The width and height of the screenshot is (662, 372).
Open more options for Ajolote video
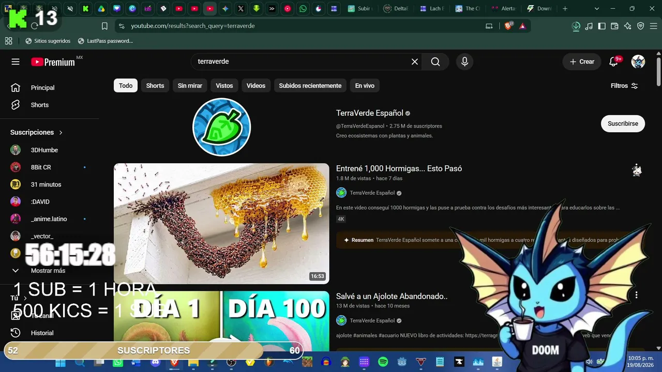coord(637,295)
